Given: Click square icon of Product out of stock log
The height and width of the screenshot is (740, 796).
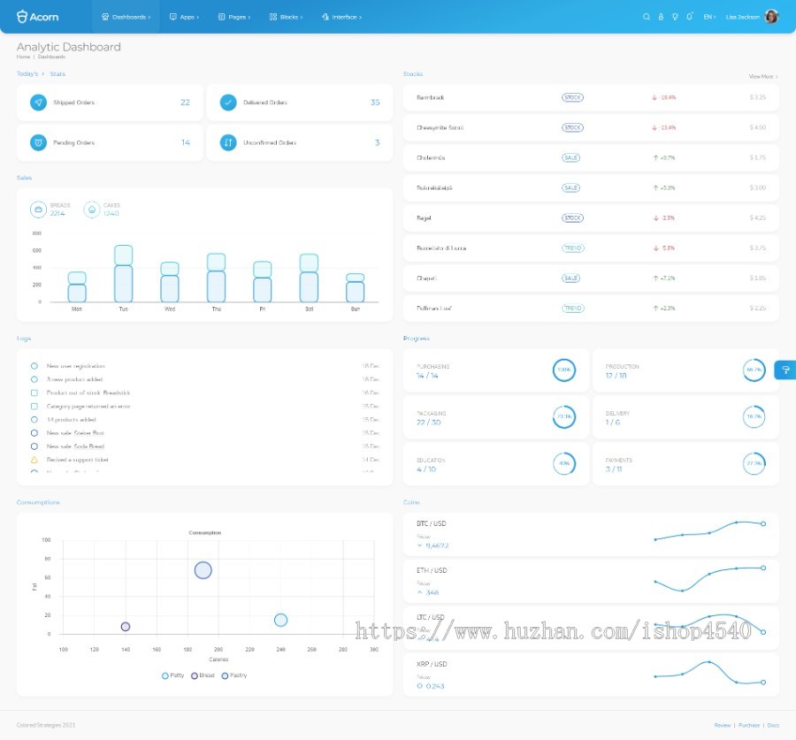Looking at the screenshot, I should (x=34, y=393).
